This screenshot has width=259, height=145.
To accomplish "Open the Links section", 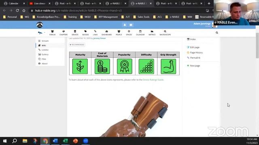I will (95, 33).
